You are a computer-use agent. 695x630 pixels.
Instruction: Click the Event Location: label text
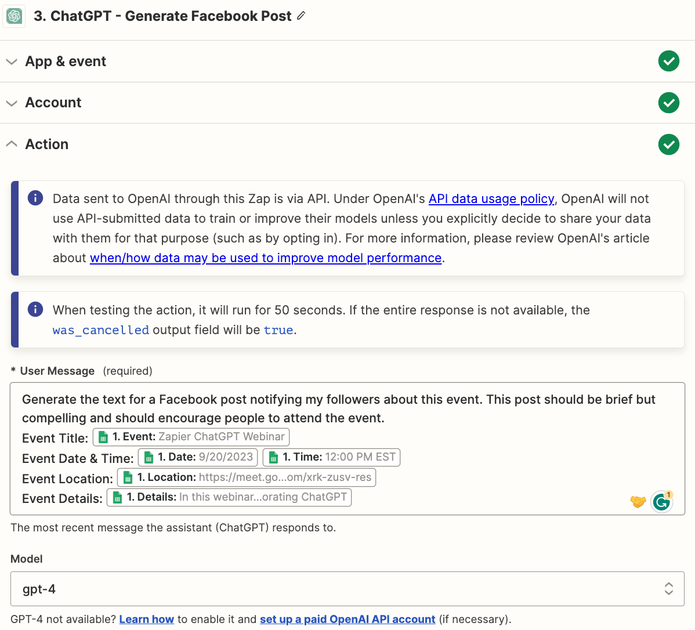pos(68,479)
